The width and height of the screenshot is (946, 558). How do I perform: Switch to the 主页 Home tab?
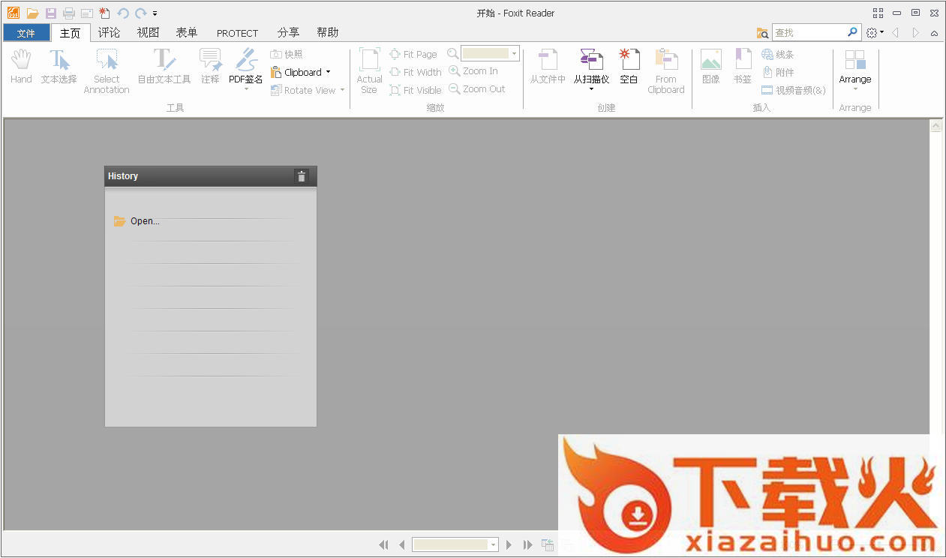71,33
